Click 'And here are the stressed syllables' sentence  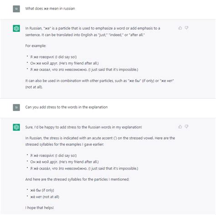point(77,180)
